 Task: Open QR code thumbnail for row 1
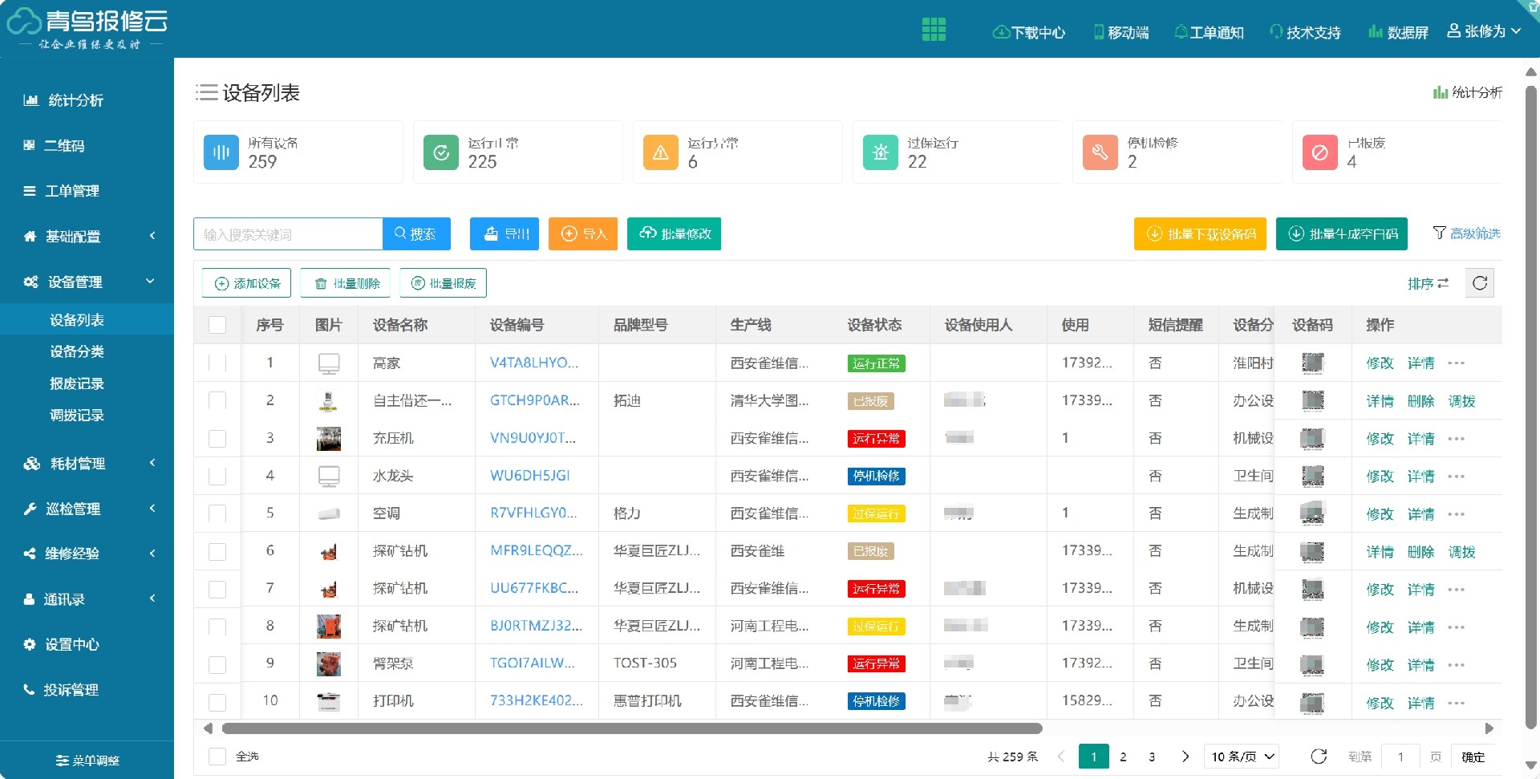(1312, 363)
